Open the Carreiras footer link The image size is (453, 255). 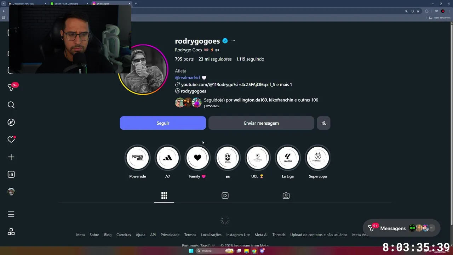coord(124,235)
